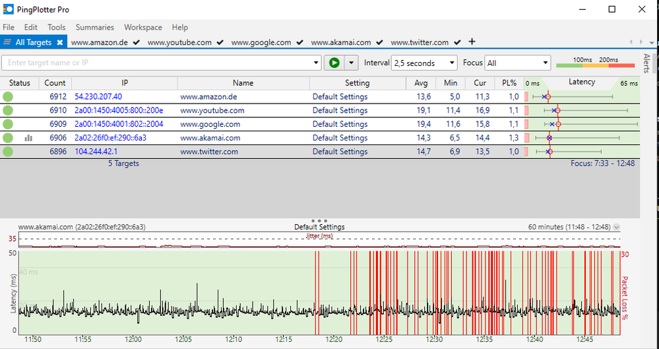Click the Jitter (ms) graph strip

click(x=319, y=241)
